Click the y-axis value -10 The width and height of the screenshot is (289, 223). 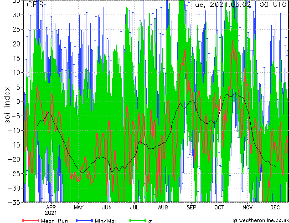tap(14, 131)
